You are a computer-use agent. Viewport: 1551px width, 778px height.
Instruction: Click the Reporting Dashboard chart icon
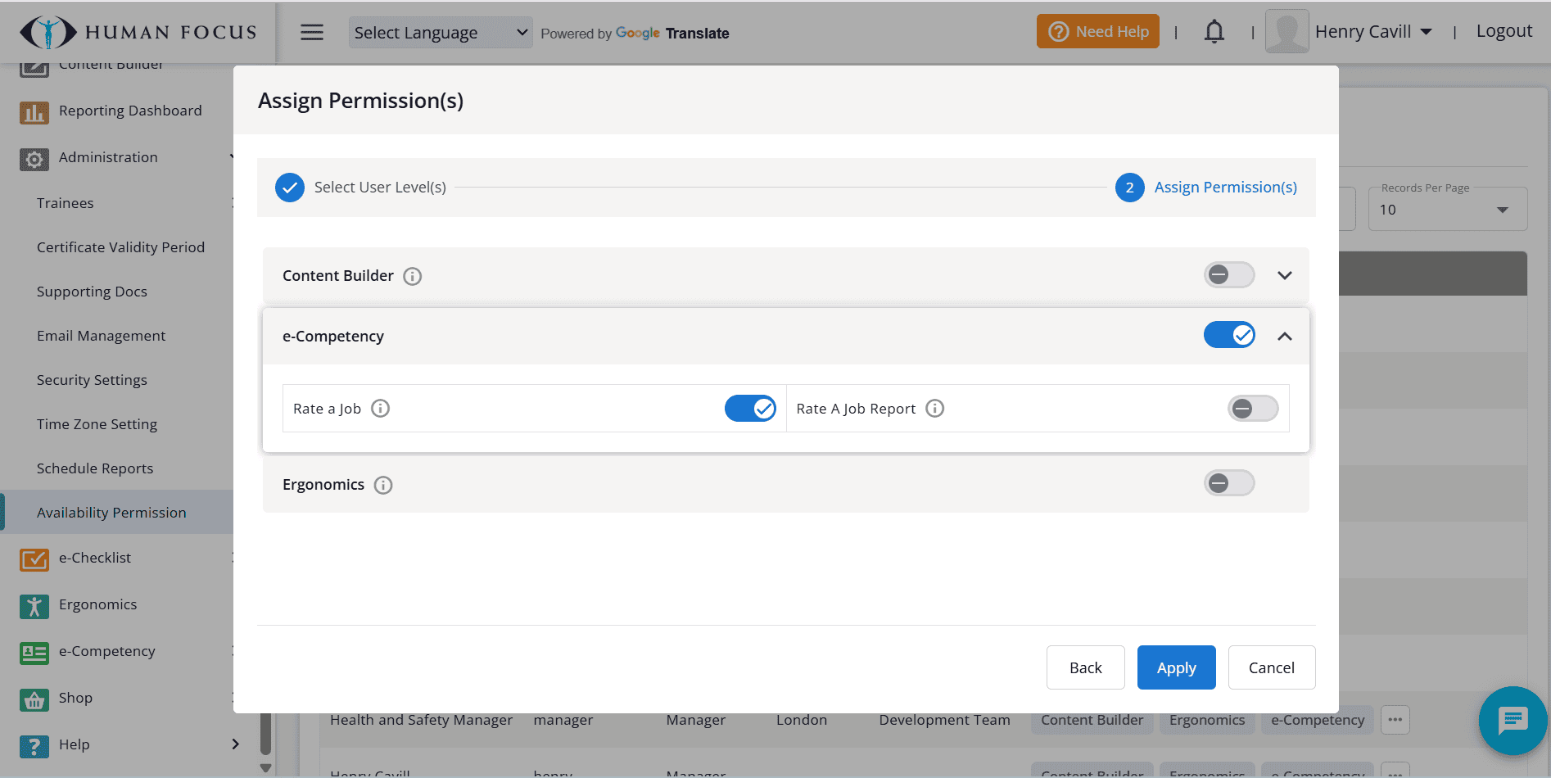coord(34,112)
